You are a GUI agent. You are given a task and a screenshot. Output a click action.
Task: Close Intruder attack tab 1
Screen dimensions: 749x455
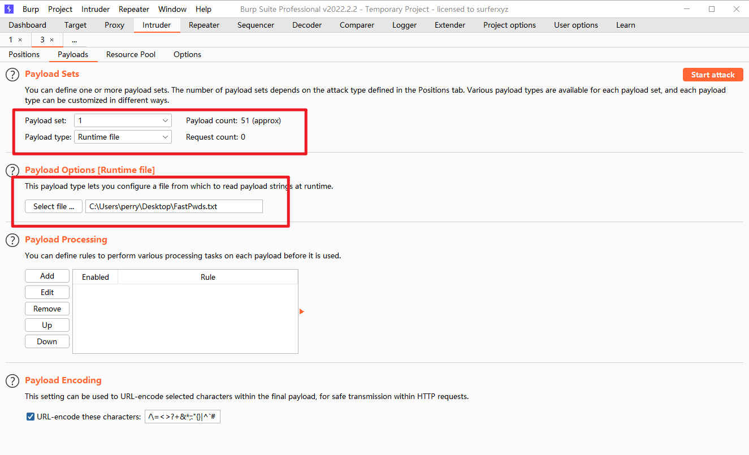[20, 40]
